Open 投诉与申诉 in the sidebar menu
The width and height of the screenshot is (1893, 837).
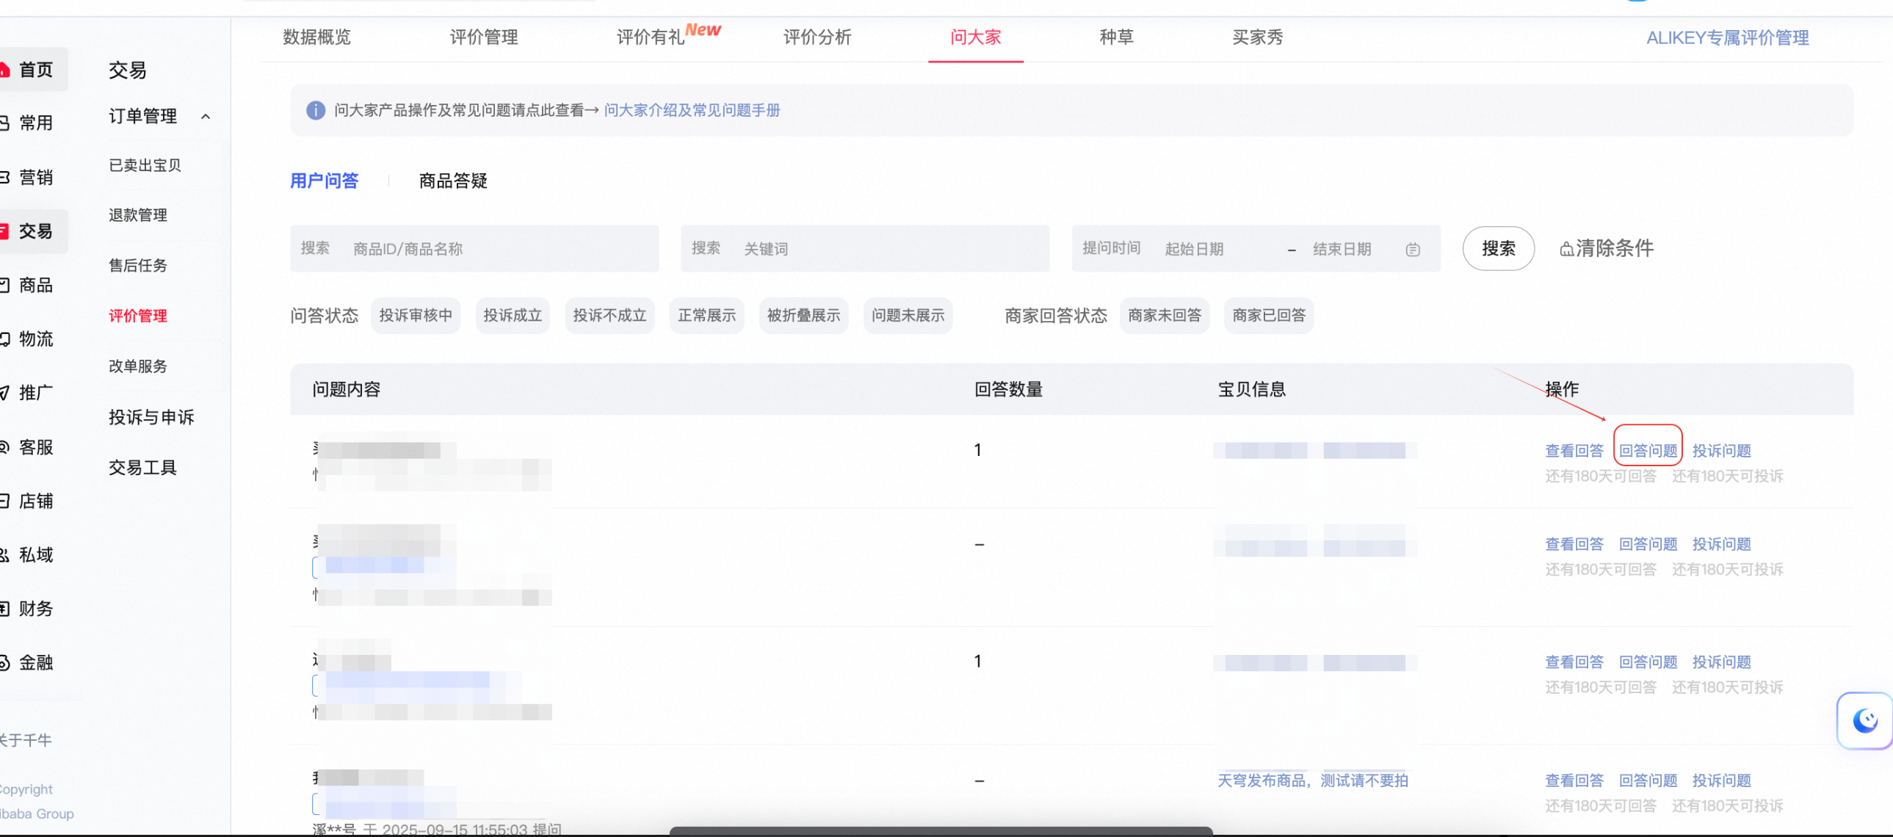click(151, 417)
